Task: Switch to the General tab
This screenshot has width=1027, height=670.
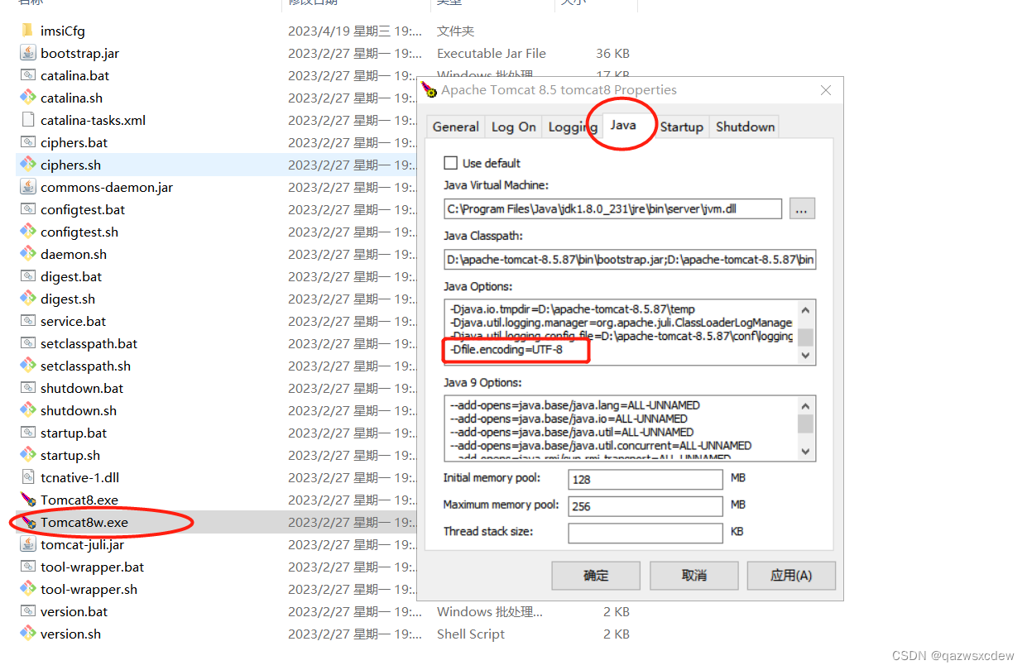Action: tap(455, 127)
